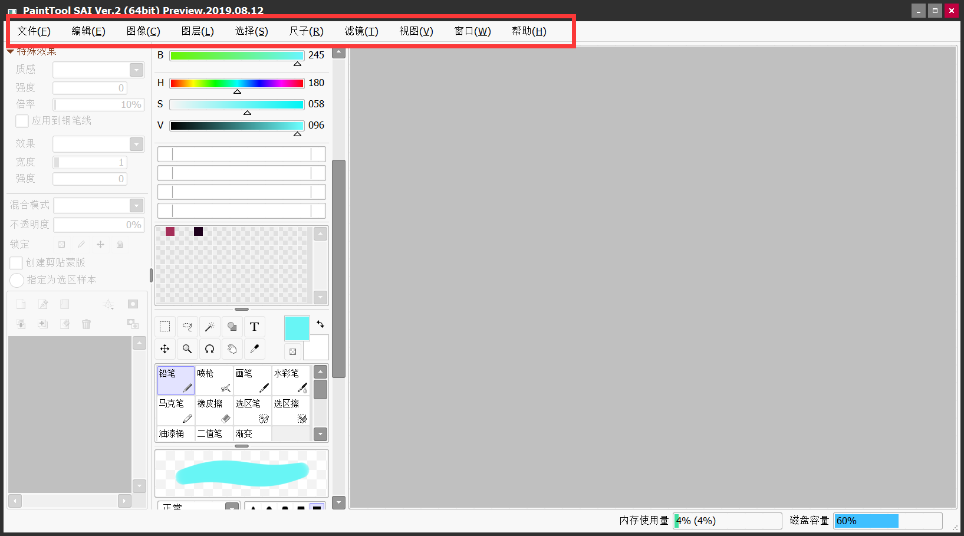Select the lasso selection tool
This screenshot has width=964, height=536.
tap(187, 327)
